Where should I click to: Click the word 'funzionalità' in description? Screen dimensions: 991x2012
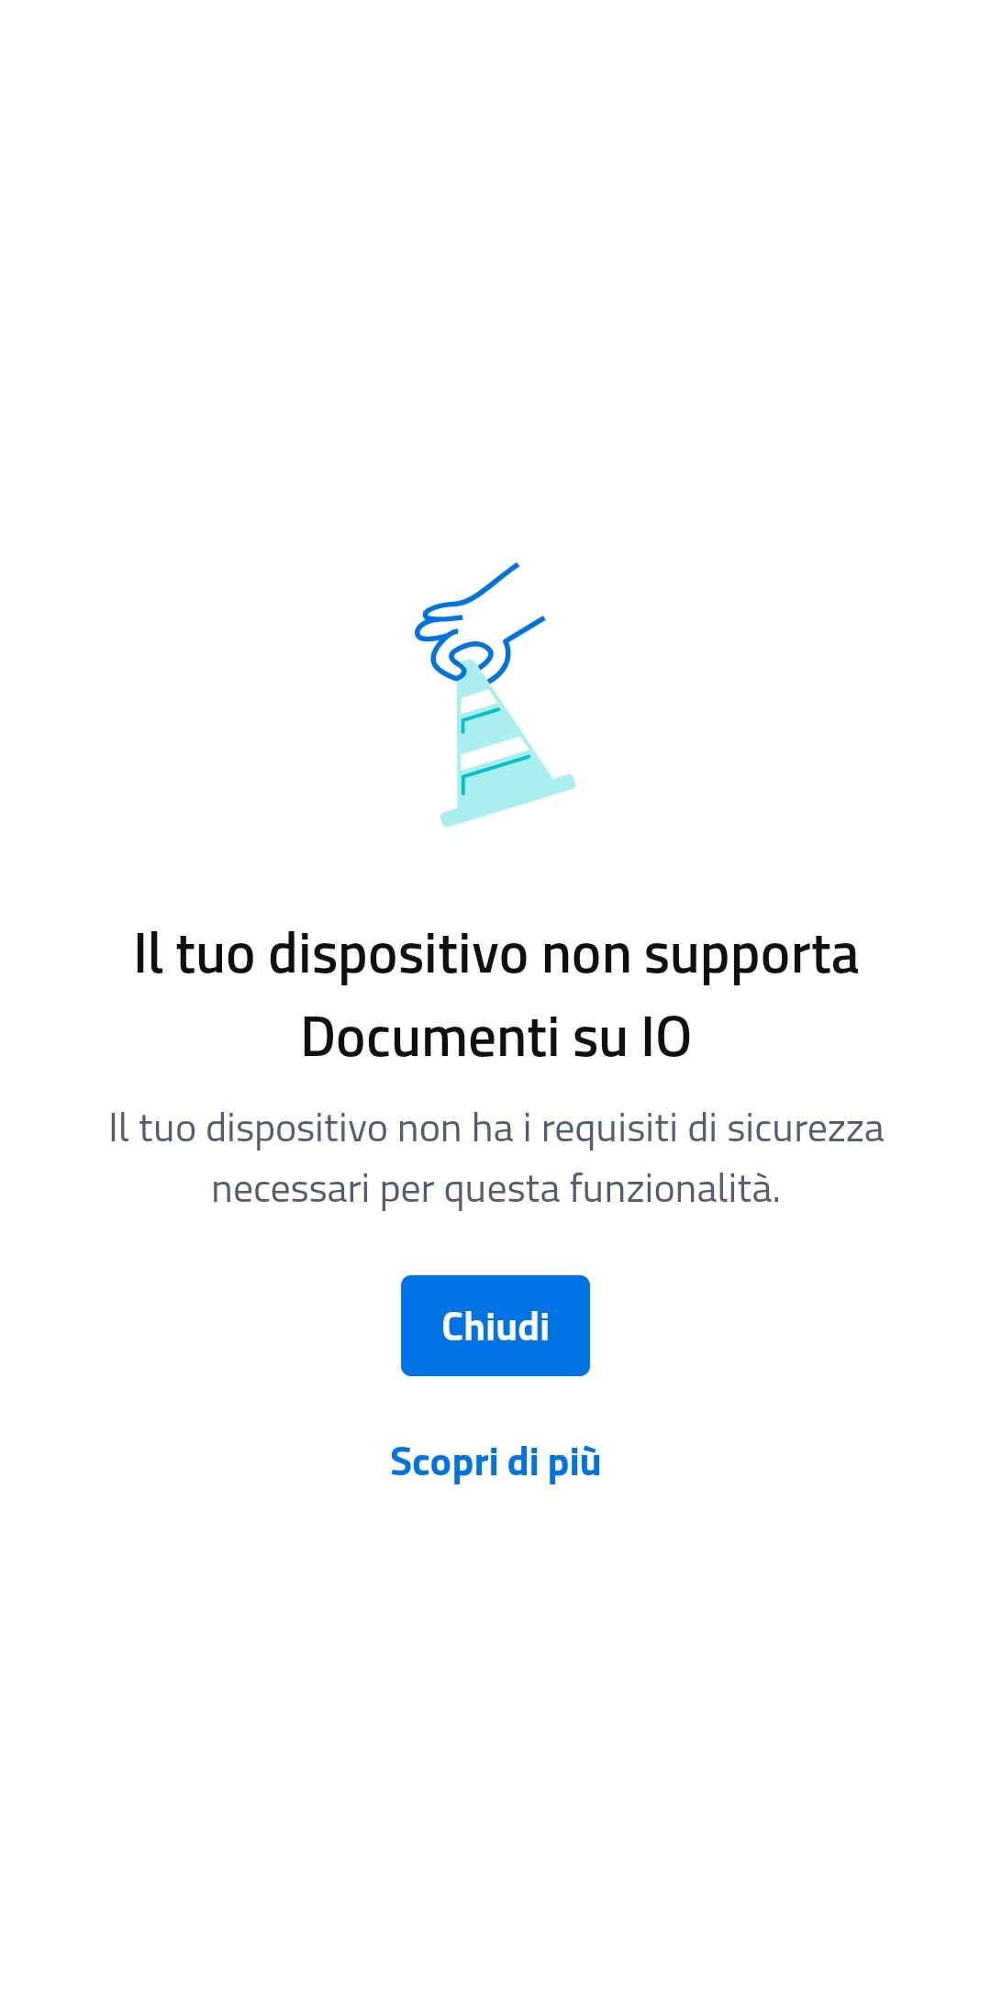coord(672,1189)
